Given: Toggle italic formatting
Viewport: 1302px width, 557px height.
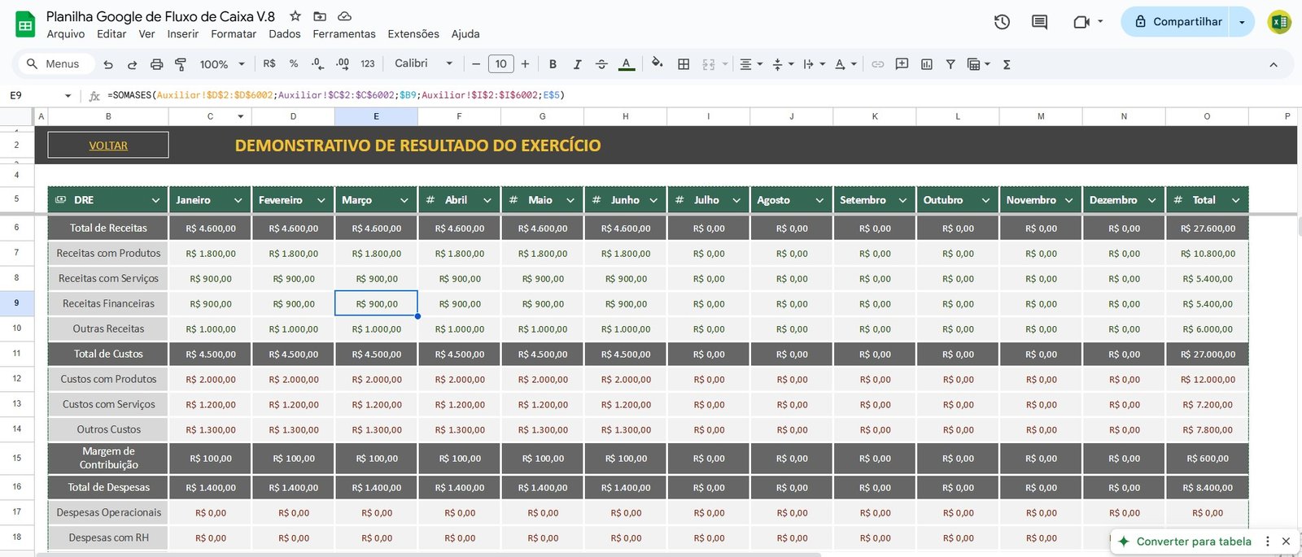Looking at the screenshot, I should coord(577,64).
